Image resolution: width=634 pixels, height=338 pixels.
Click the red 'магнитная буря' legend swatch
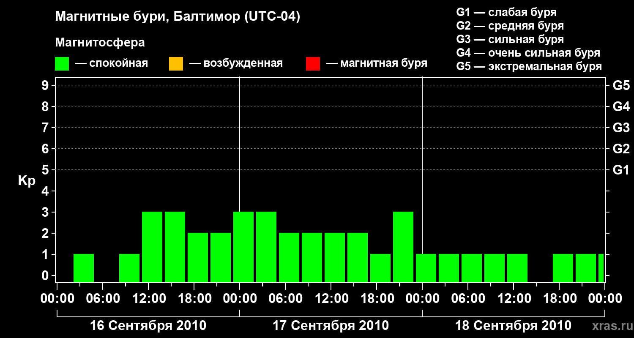(313, 64)
